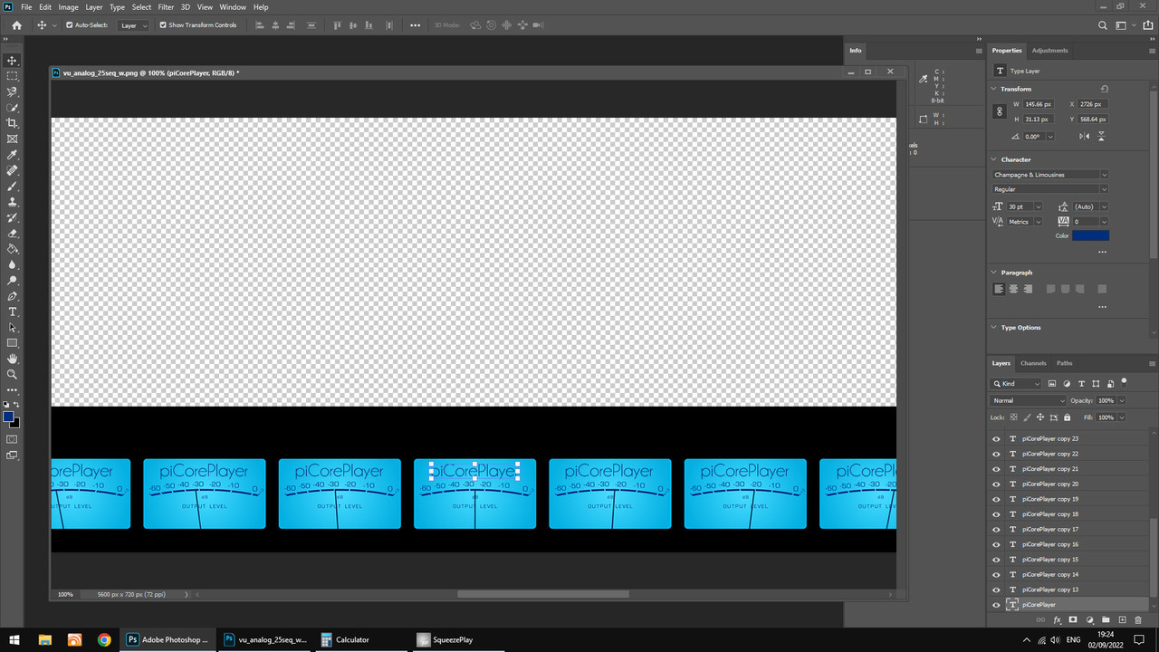
Task: Hide the piCorePlayer copy 13 layer
Action: point(997,590)
